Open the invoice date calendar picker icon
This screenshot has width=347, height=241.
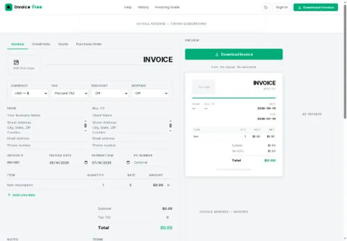click(x=86, y=162)
